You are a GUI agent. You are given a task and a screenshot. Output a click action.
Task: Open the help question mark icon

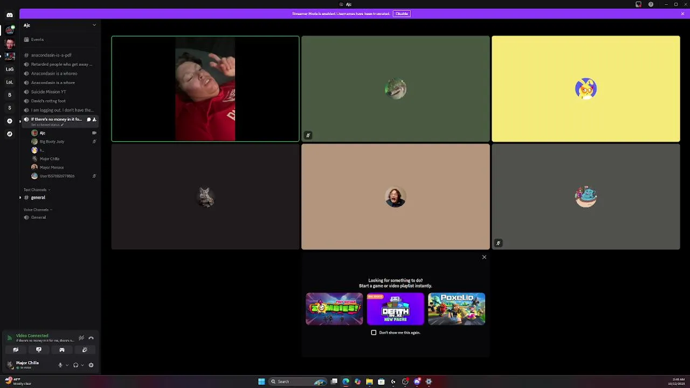click(x=651, y=4)
